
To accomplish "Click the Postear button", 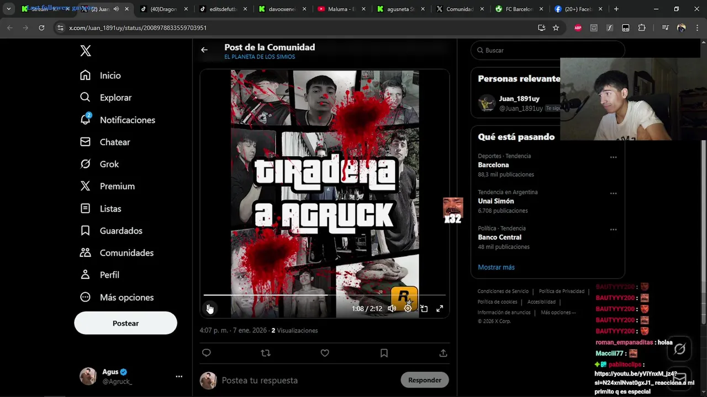I will point(125,323).
